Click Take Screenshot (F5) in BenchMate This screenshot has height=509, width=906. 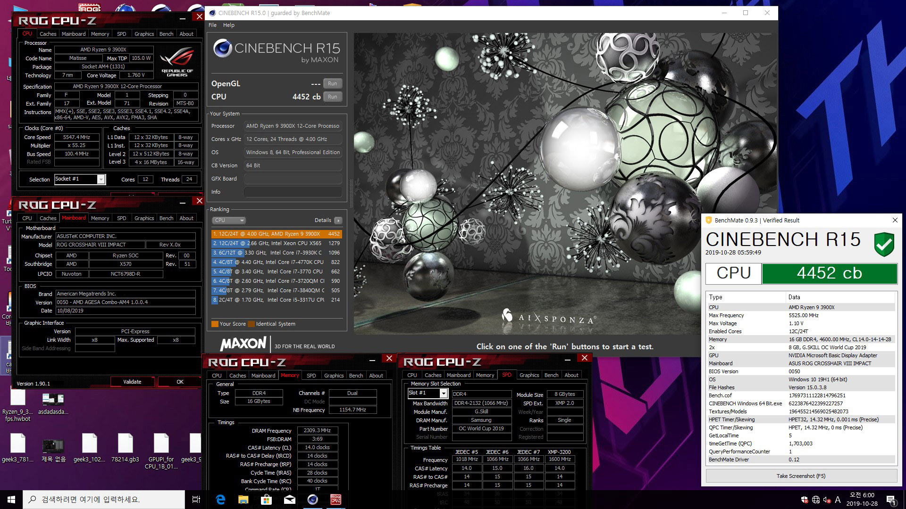tap(801, 476)
